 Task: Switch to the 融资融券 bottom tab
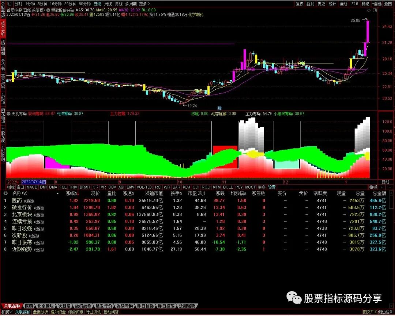click(x=83, y=306)
